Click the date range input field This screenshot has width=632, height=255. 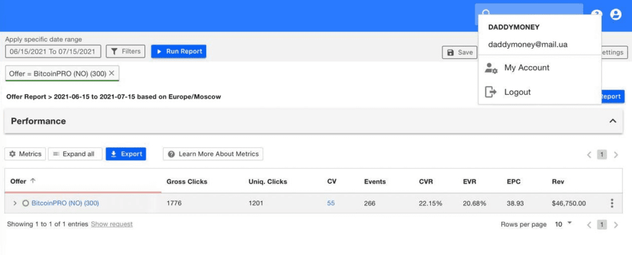52,52
